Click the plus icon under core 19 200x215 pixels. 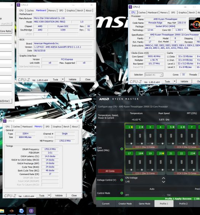pyautogui.click(x=152, y=170)
